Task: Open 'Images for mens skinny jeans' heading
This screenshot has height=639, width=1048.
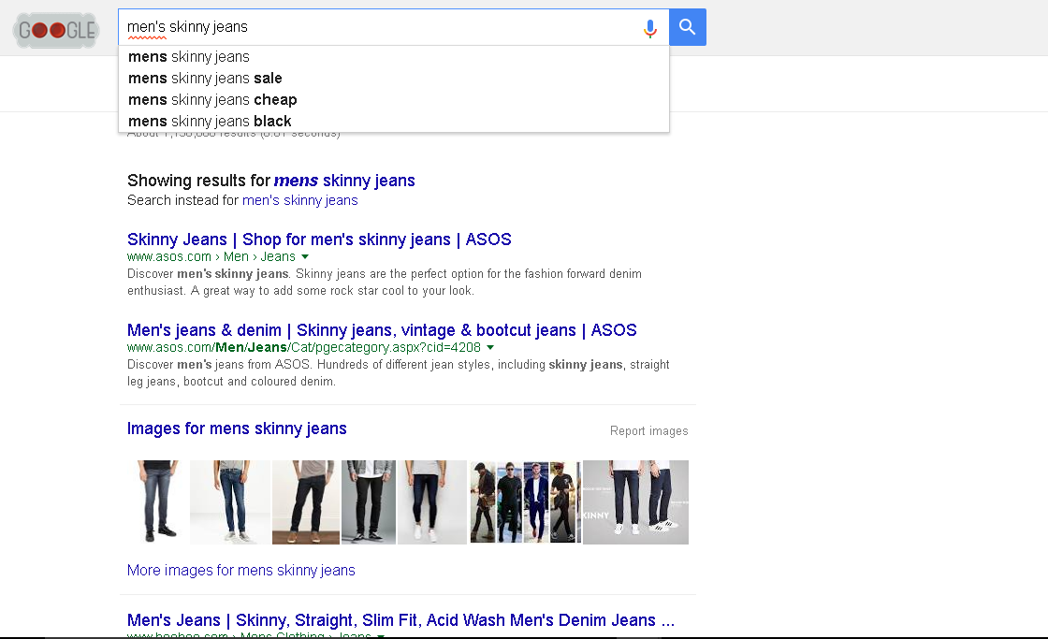Action: point(237,428)
